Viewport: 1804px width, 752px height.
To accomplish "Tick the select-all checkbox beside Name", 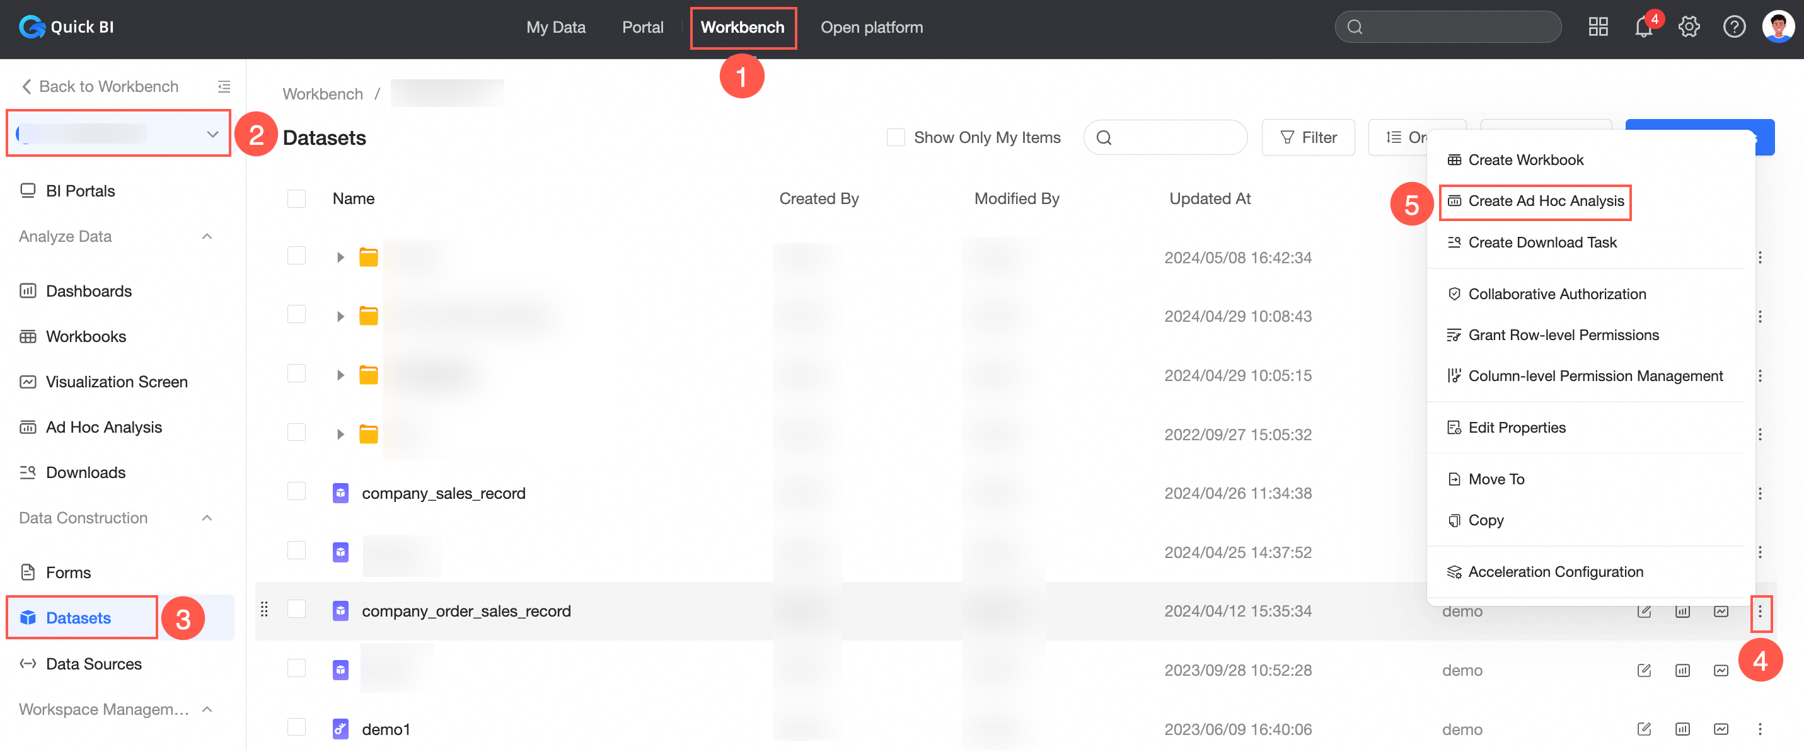I will tap(296, 198).
